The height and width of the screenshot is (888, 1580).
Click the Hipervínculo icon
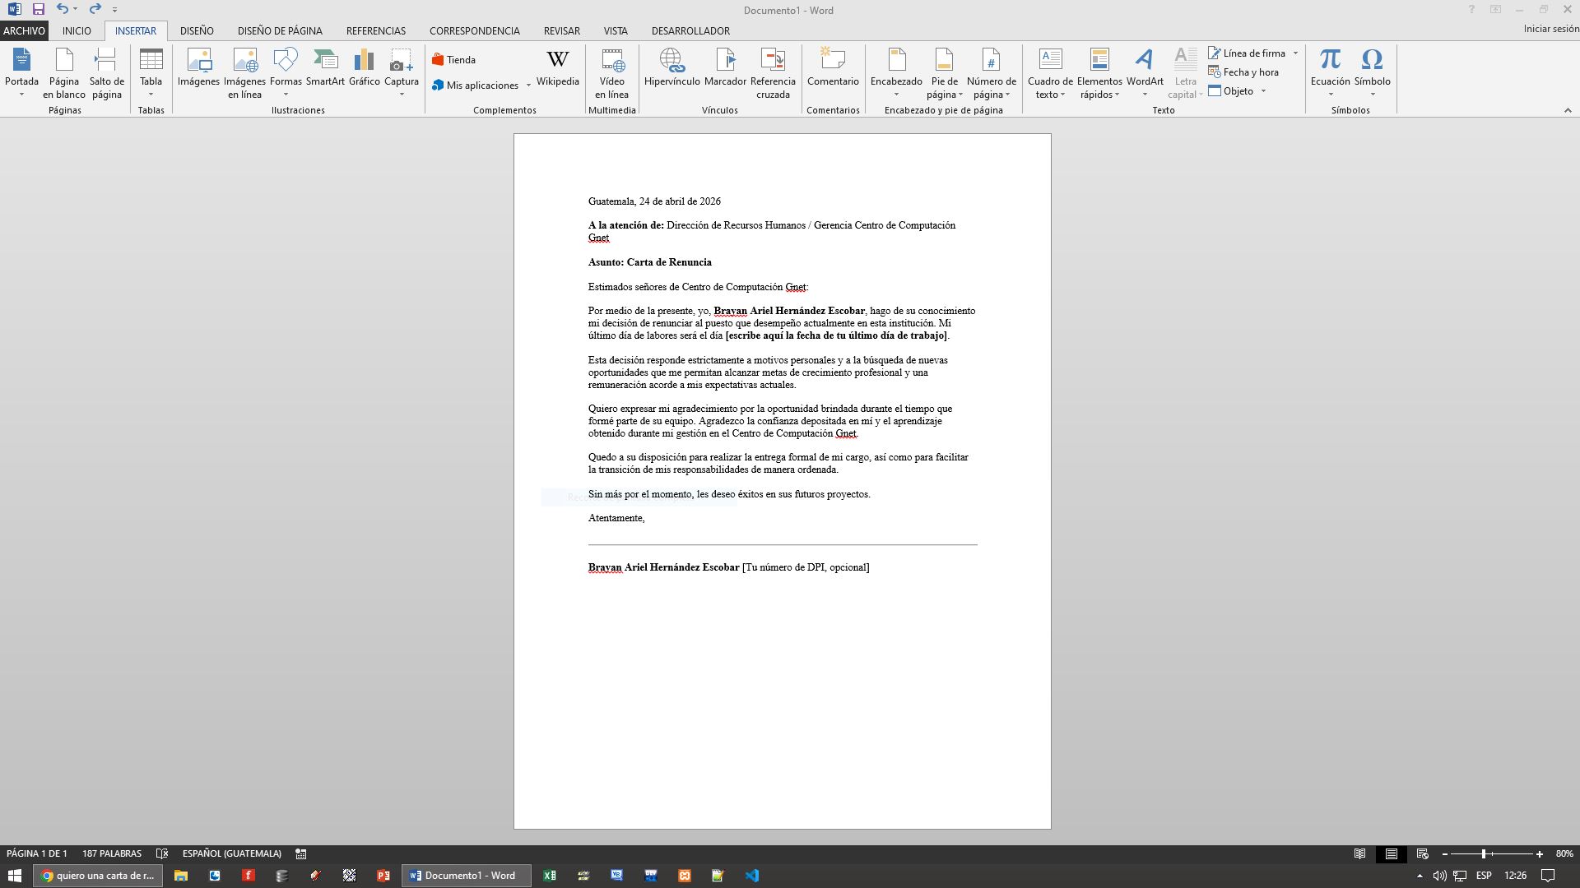pos(671,60)
